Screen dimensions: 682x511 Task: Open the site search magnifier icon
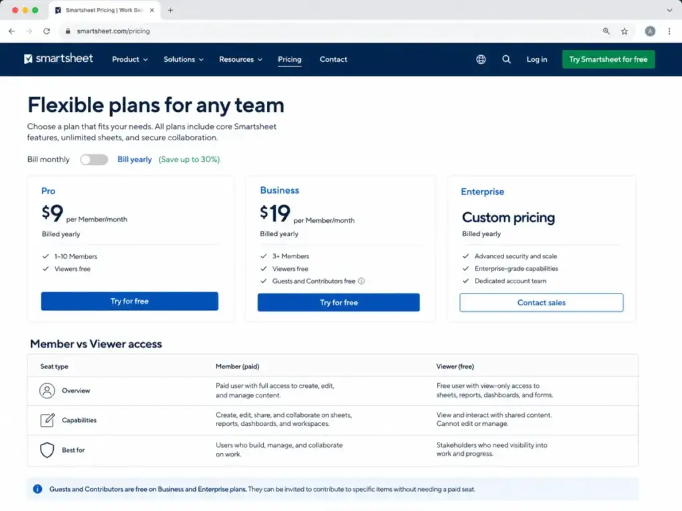[506, 59]
